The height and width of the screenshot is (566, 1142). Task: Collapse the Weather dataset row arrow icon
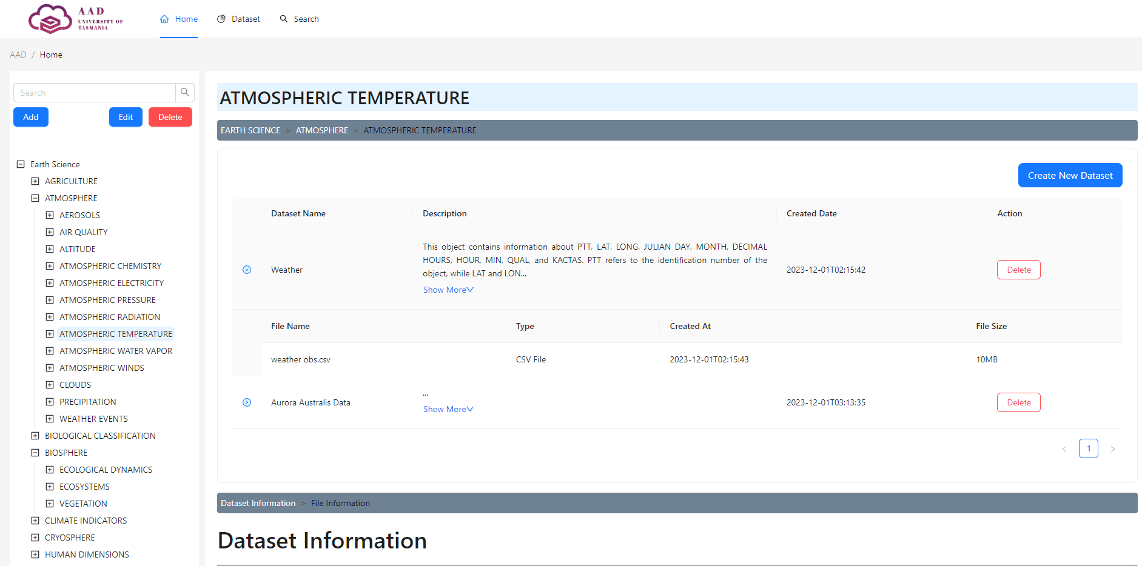[x=247, y=270]
